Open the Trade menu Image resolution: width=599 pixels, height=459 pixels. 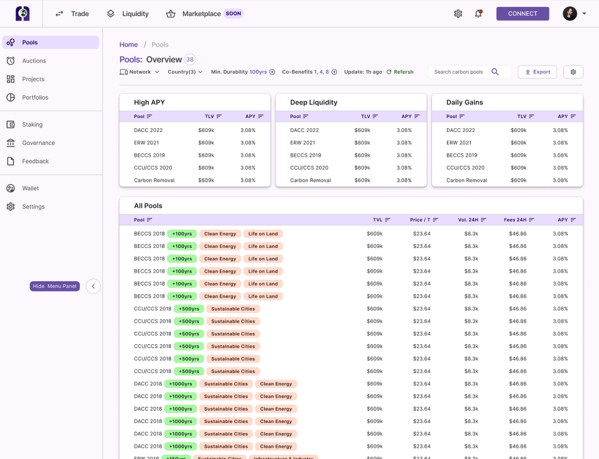tap(72, 14)
